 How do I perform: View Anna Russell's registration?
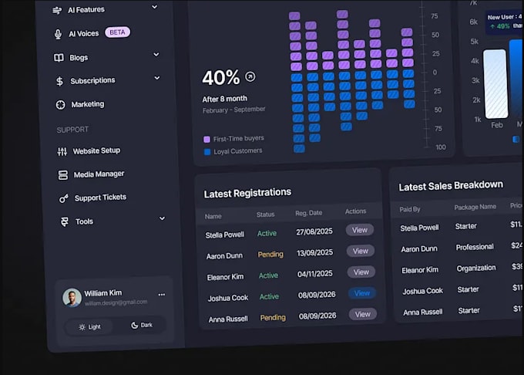point(363,314)
